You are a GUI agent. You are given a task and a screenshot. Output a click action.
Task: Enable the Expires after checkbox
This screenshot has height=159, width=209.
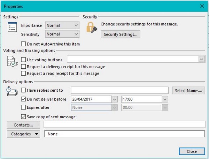point(23,107)
